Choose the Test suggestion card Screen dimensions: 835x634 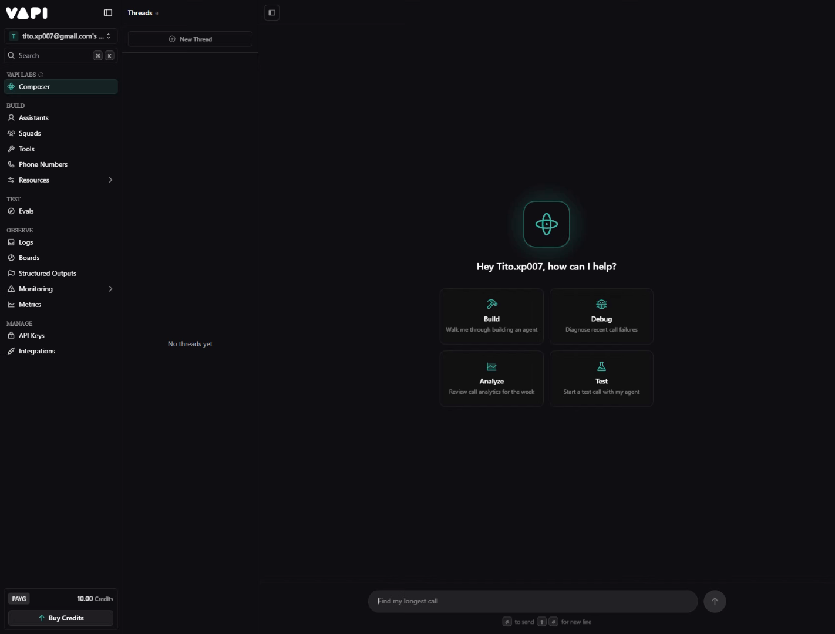pyautogui.click(x=601, y=379)
